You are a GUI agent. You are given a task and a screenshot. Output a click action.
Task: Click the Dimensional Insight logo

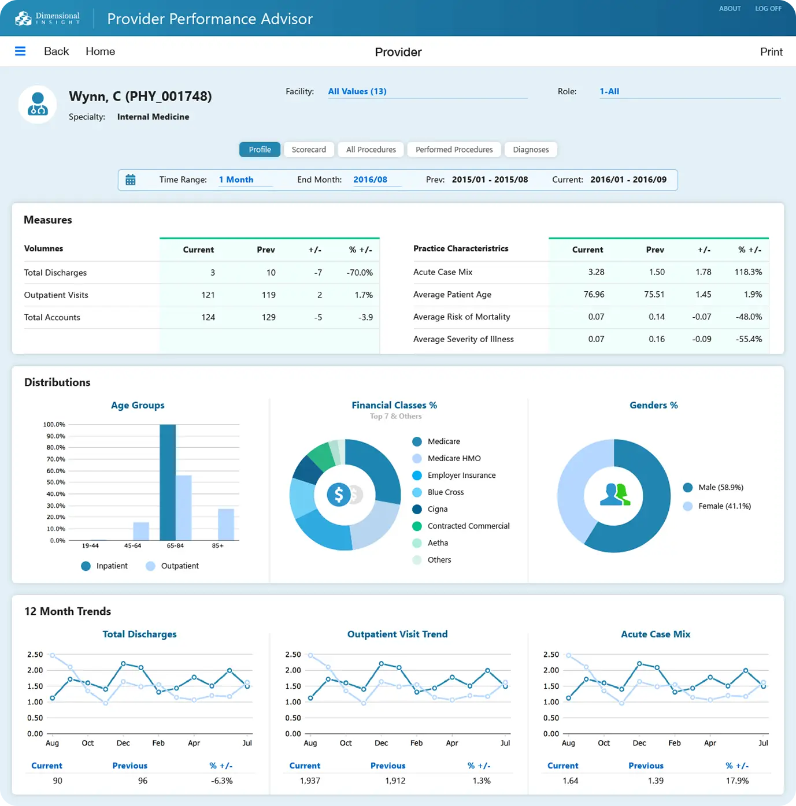coord(47,18)
